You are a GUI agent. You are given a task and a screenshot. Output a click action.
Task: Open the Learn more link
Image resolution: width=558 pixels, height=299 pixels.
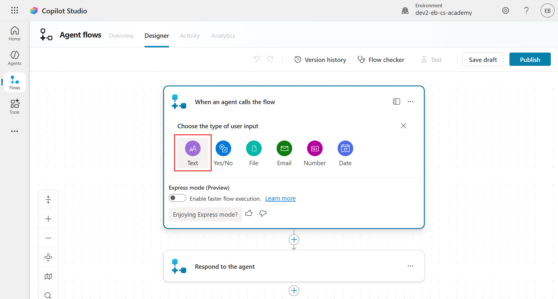pos(280,198)
